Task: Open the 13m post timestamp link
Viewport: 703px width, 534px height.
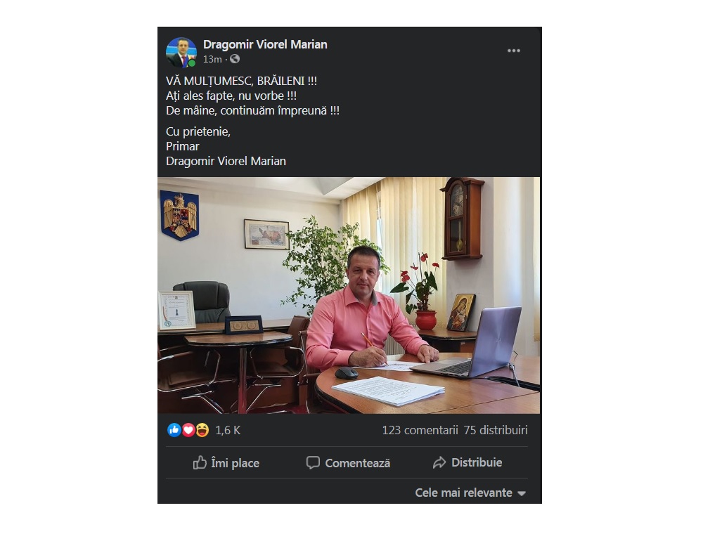Action: click(x=212, y=59)
